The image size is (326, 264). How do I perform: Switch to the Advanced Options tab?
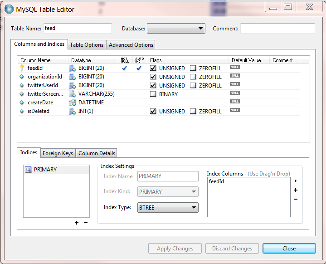(x=131, y=45)
